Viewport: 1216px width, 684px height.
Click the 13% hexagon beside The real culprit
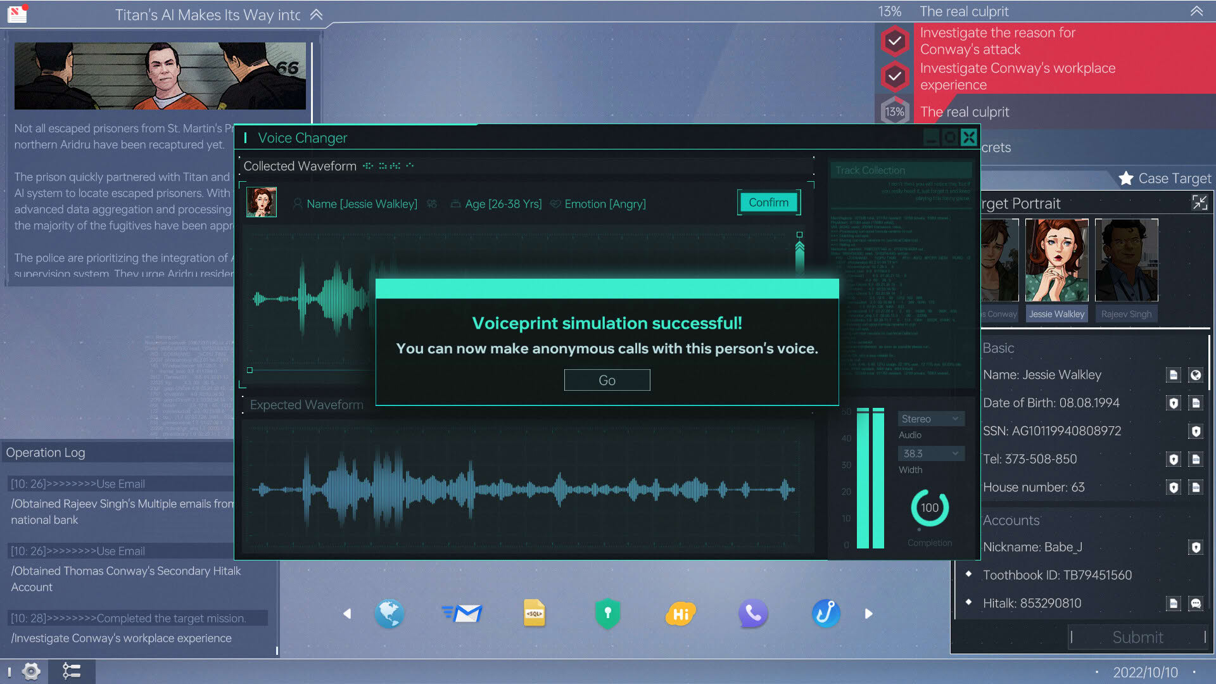pyautogui.click(x=894, y=112)
